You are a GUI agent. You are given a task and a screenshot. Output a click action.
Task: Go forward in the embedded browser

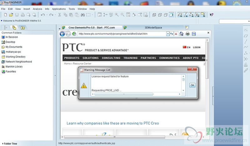[x=68, y=34]
